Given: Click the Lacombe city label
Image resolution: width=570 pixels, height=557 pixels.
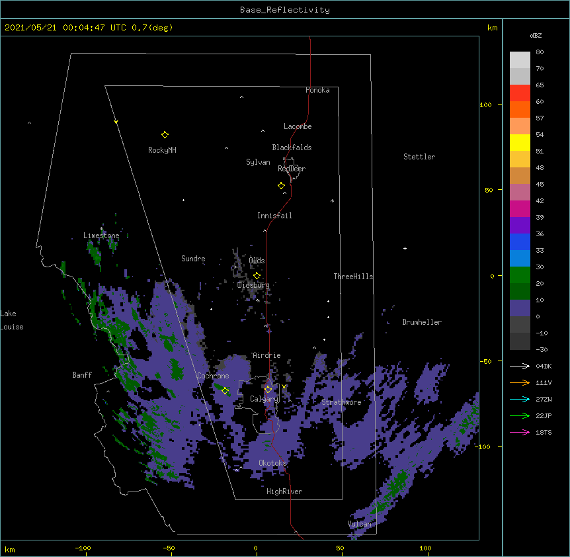Looking at the screenshot, I should point(298,126).
